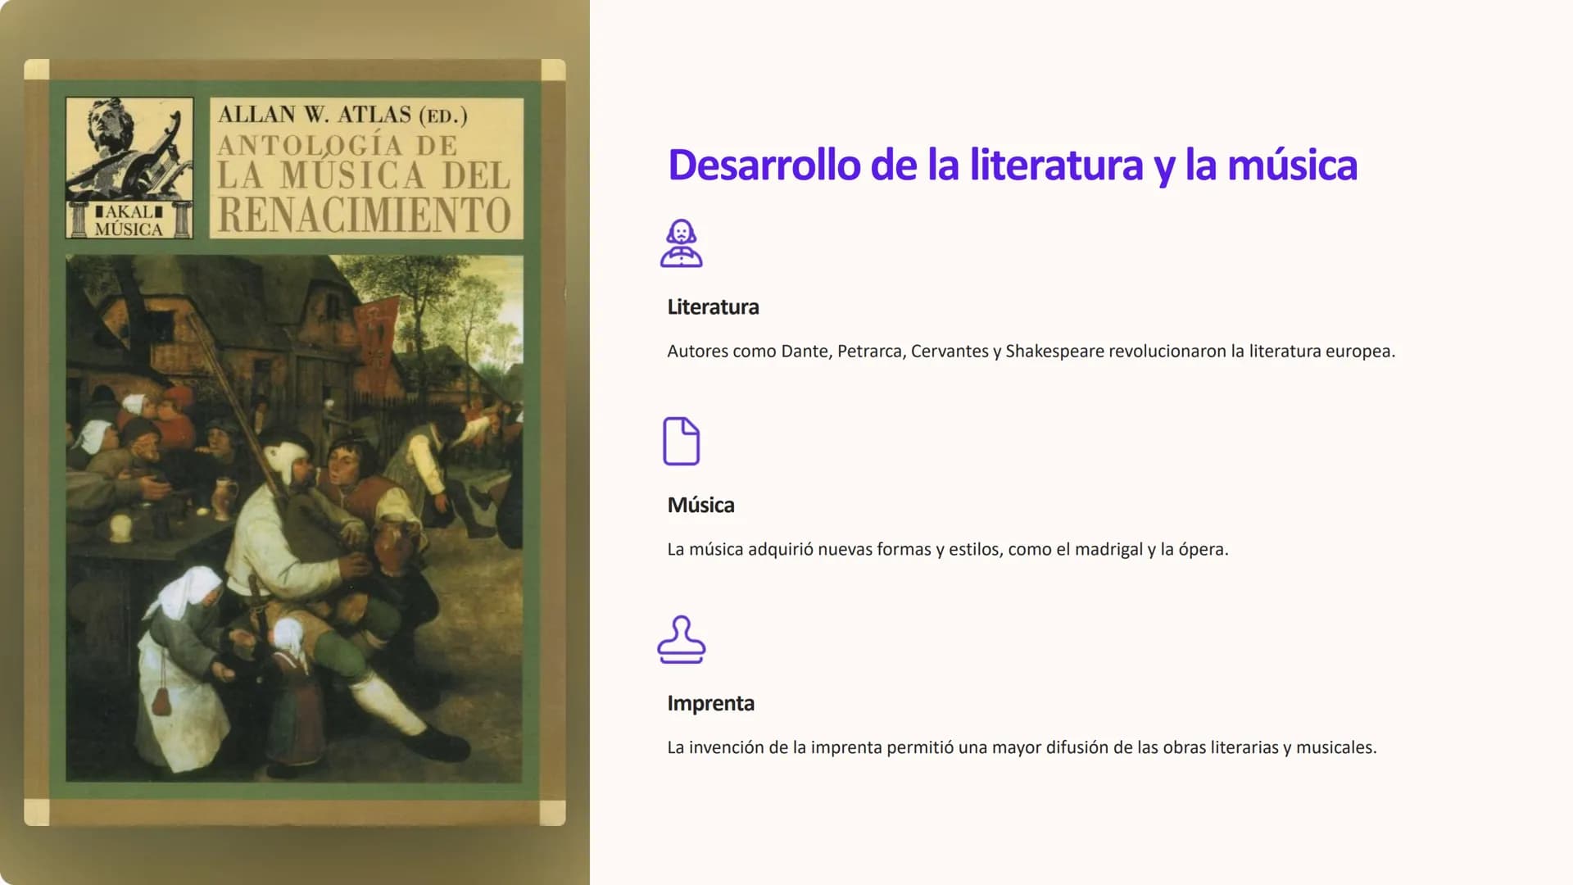Click 'ALLAN W. ATLAS (ED.)' on the book cover

(x=342, y=116)
